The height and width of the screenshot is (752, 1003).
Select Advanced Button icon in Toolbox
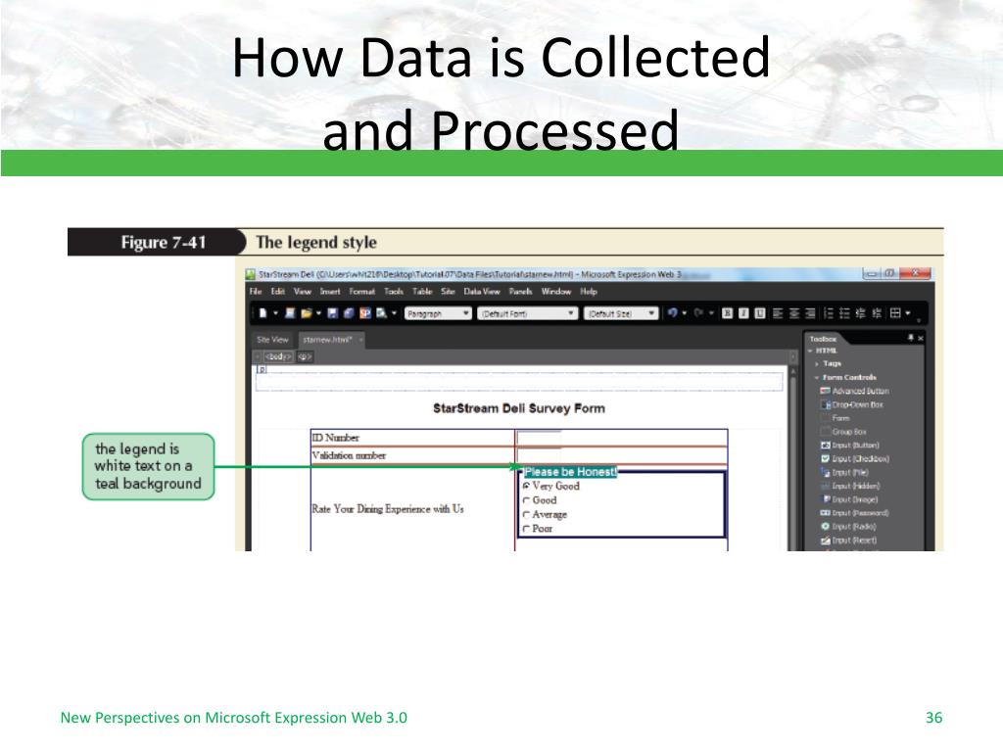(x=825, y=391)
